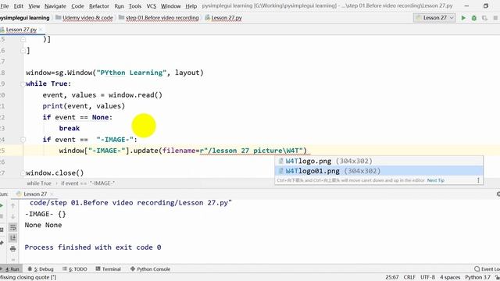Open the Window menu
Viewport: 500px width, 281px height.
coord(170,6)
